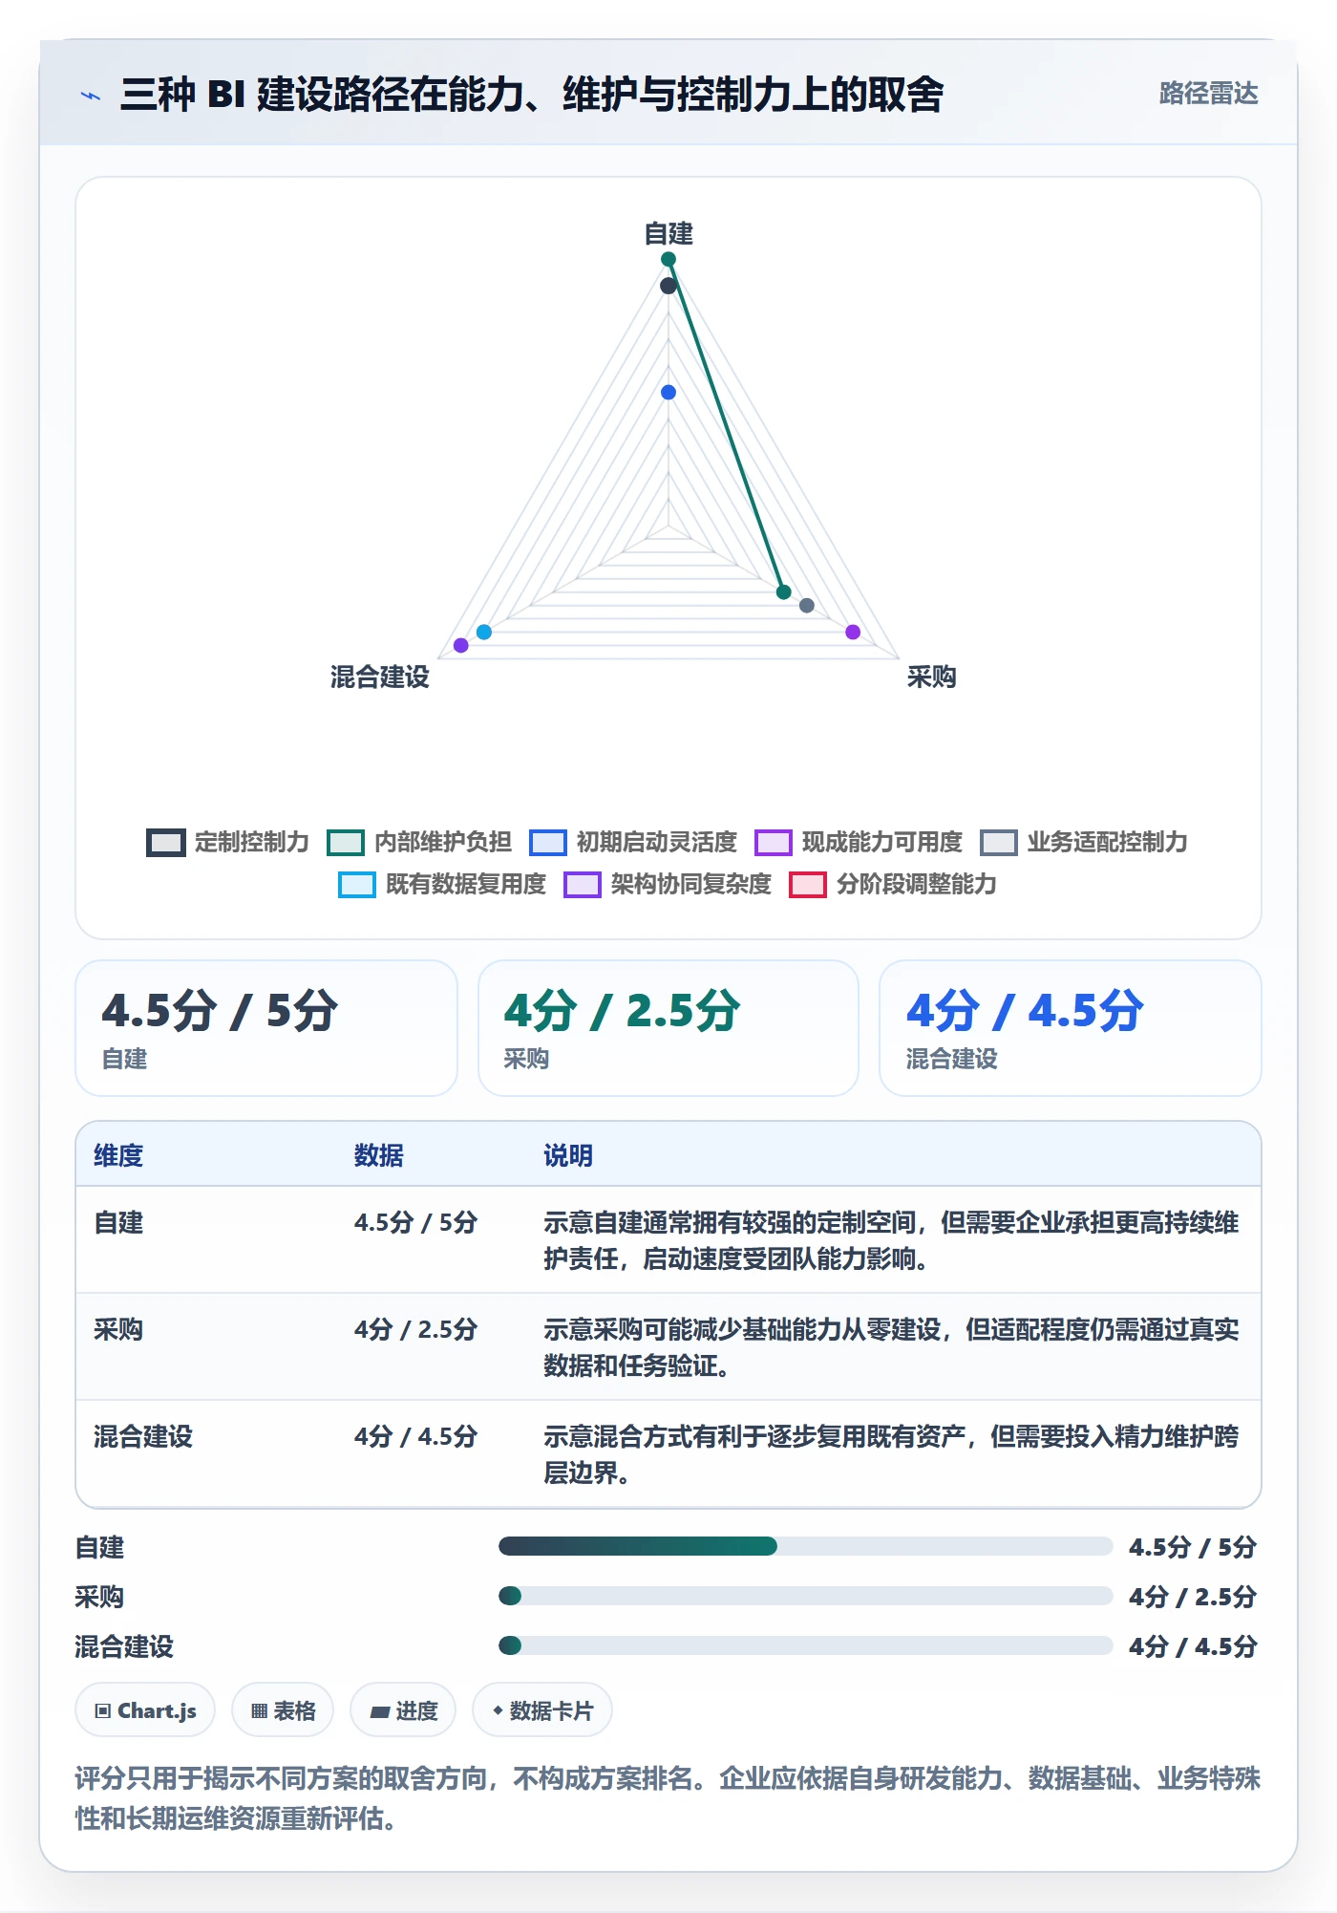Click the 自建 description starting 示意自建通常
The image size is (1337, 1913).
coord(891,1240)
